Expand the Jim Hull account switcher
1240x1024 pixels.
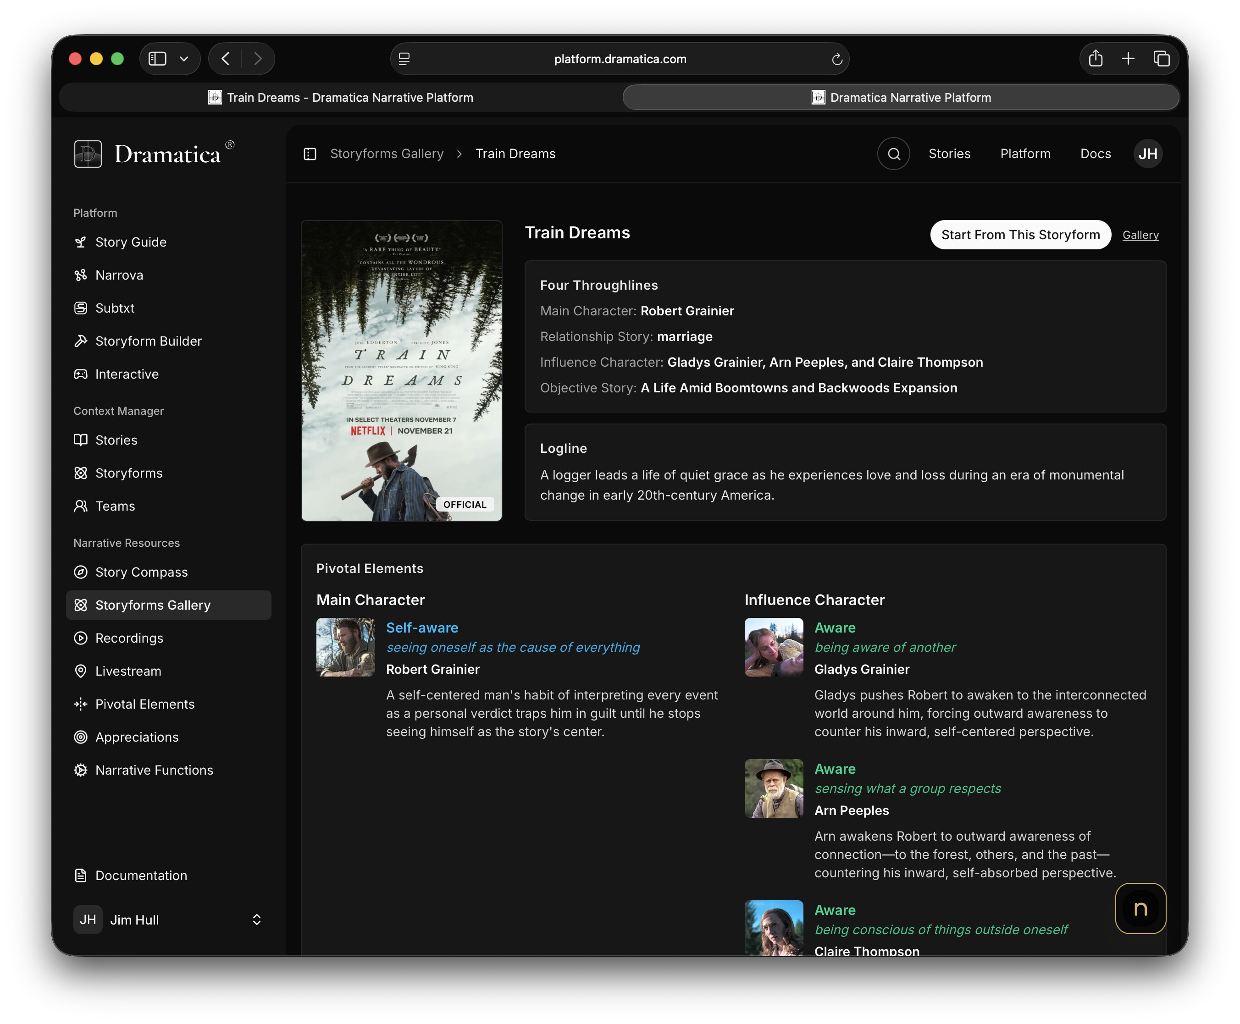pos(256,919)
